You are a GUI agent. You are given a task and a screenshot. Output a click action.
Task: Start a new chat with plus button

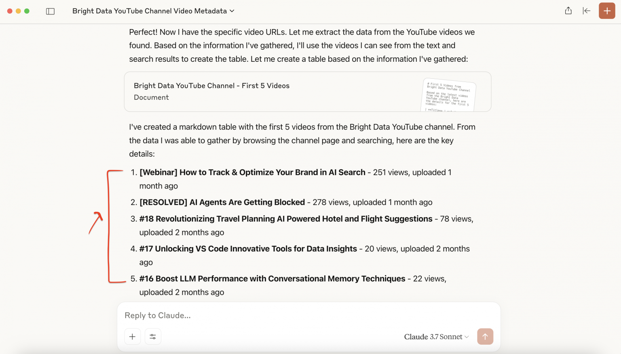(606, 11)
